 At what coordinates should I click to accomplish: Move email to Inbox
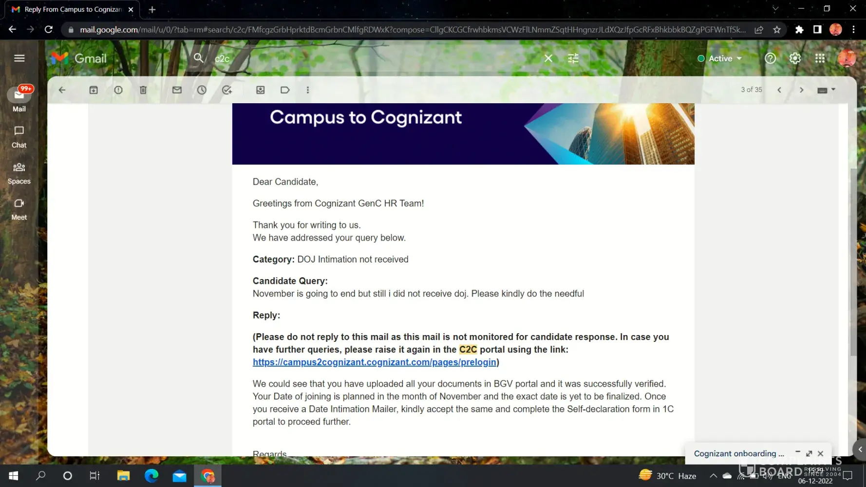261,90
